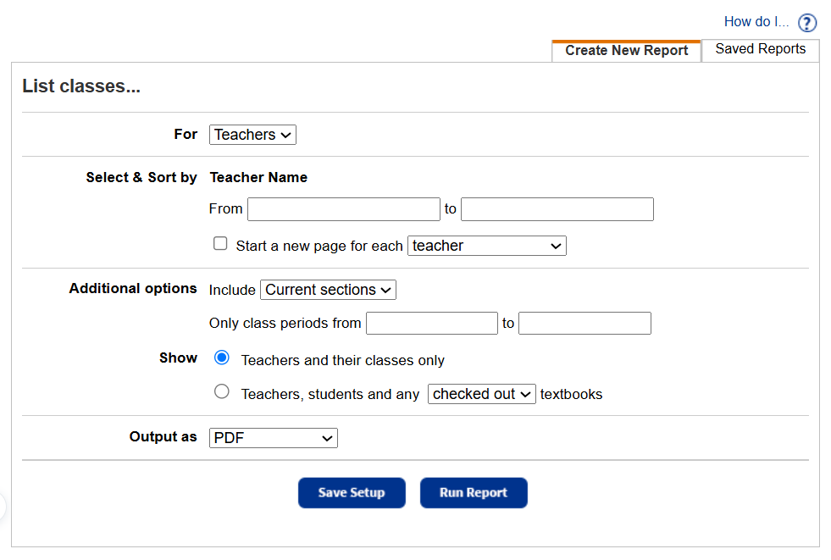The image size is (831, 560).
Task: Click the help question mark icon
Action: tap(807, 23)
